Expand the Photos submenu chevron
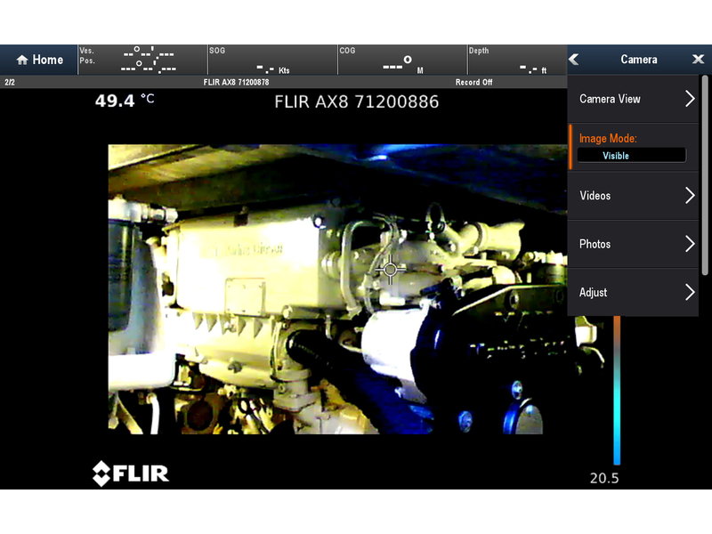 click(690, 244)
